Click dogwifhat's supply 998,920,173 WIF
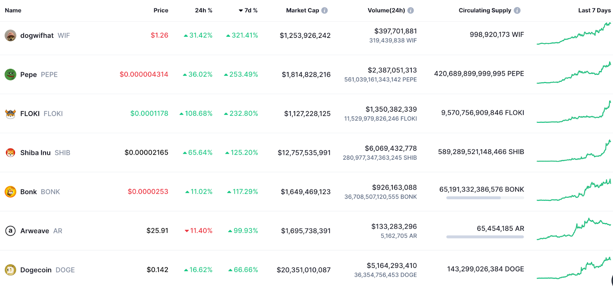Viewport: 613px width, 287px height. (497, 34)
